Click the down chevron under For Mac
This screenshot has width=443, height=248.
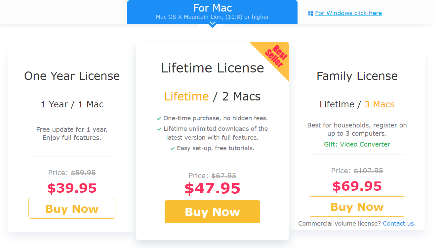(x=213, y=24)
